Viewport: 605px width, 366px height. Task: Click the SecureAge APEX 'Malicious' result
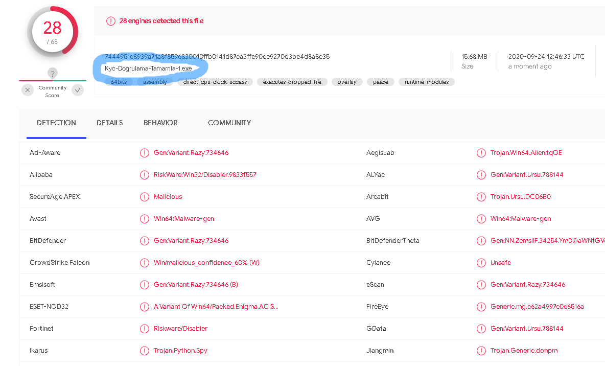[x=168, y=197]
